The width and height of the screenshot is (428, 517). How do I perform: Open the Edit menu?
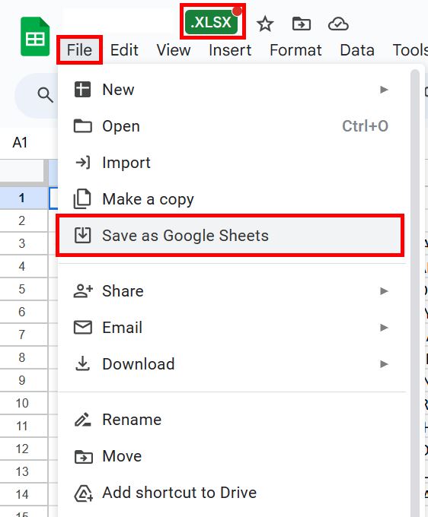pyautogui.click(x=124, y=50)
